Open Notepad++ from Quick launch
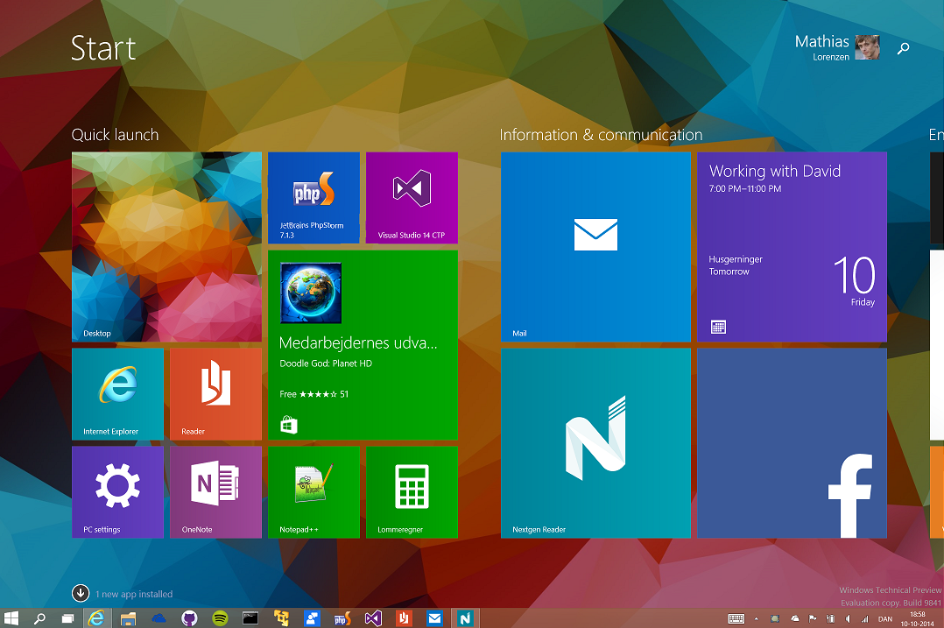This screenshot has height=628, width=944. pos(313,491)
